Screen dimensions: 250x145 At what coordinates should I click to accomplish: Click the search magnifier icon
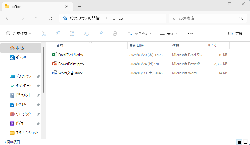tap(241, 18)
